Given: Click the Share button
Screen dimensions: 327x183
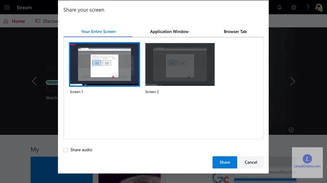Looking at the screenshot, I should (225, 162).
